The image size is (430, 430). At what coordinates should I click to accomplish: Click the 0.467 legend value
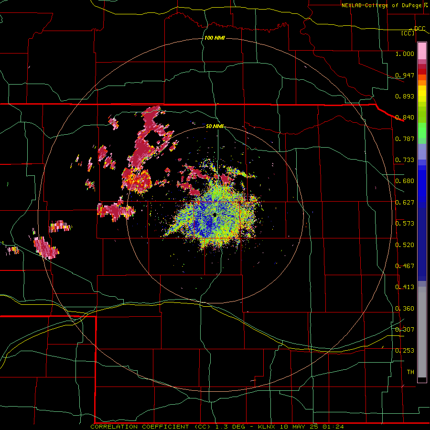[x=405, y=266]
